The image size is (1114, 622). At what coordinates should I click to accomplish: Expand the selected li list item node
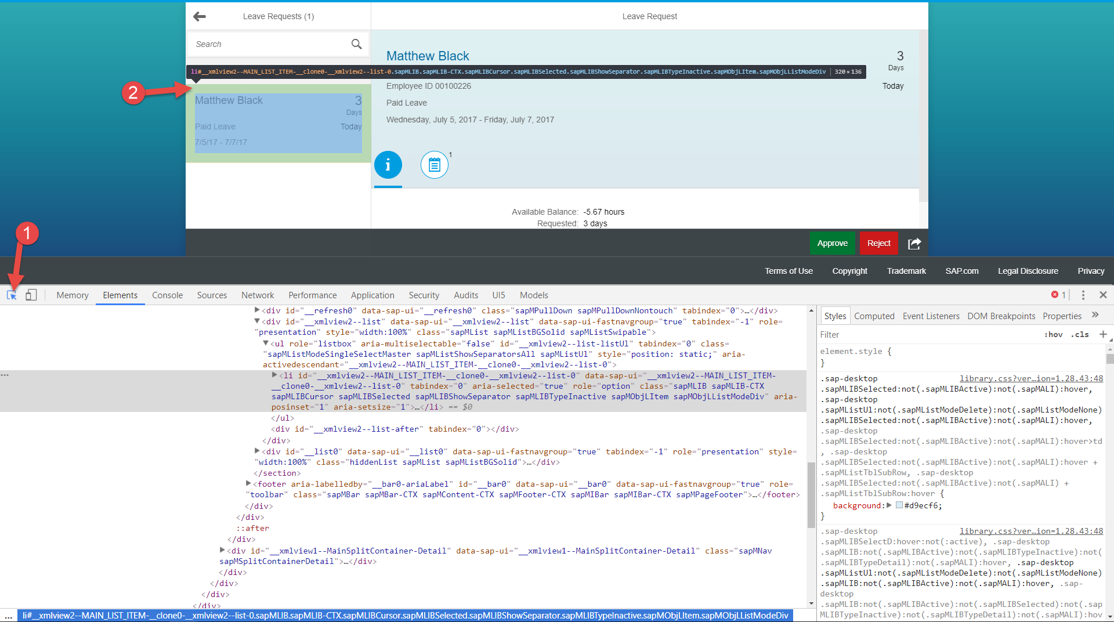pyautogui.click(x=274, y=375)
